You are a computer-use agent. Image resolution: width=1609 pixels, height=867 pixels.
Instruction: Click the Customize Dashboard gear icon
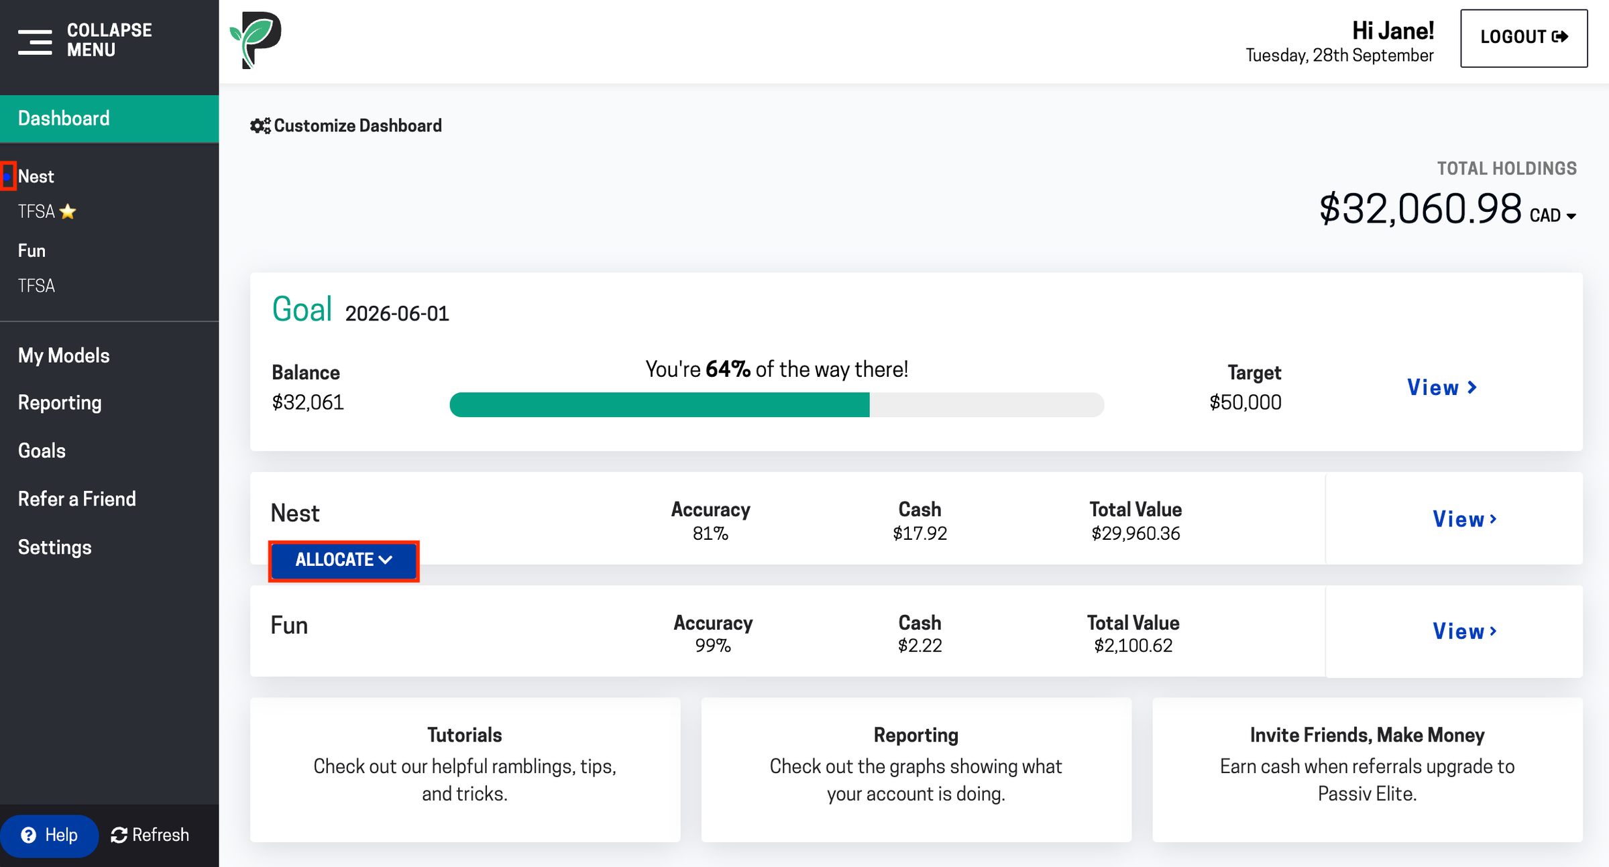(260, 126)
